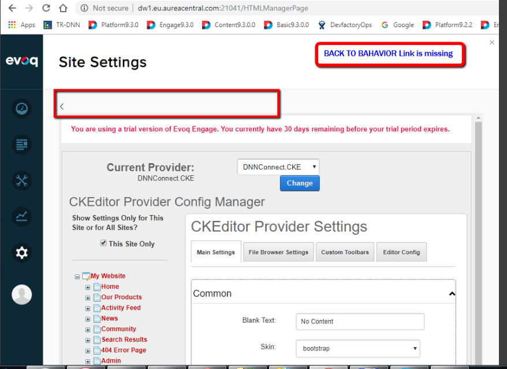Select the content pages icon in left sidebar

[x=21, y=144]
